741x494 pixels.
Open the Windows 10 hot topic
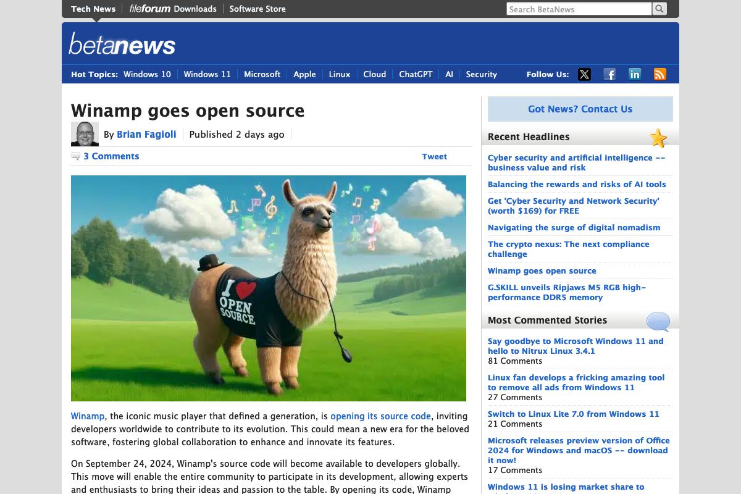(x=147, y=74)
